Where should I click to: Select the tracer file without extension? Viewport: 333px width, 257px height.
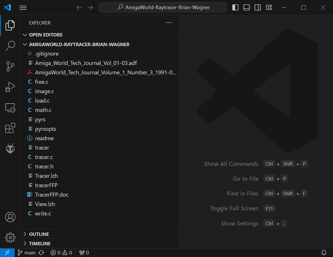(x=99, y=148)
